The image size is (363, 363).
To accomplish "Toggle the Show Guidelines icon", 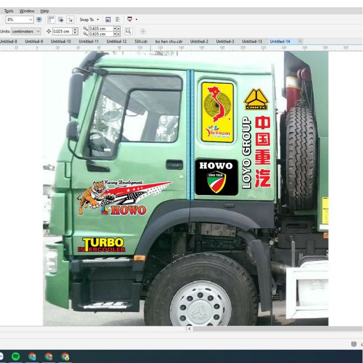I will click(x=70, y=20).
